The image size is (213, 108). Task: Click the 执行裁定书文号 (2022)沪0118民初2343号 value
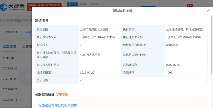click(x=98, y=37)
